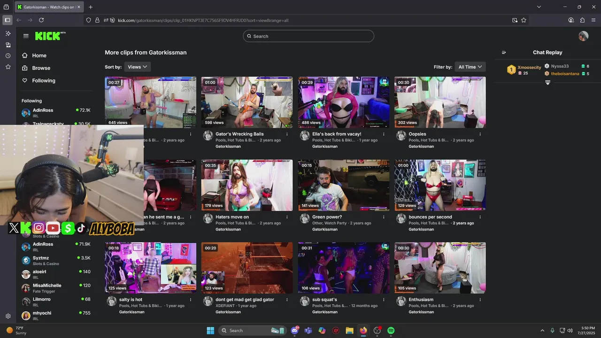Open Firefox AI chatbot sidebar icon
Image resolution: width=601 pixels, height=338 pixels.
8,33
